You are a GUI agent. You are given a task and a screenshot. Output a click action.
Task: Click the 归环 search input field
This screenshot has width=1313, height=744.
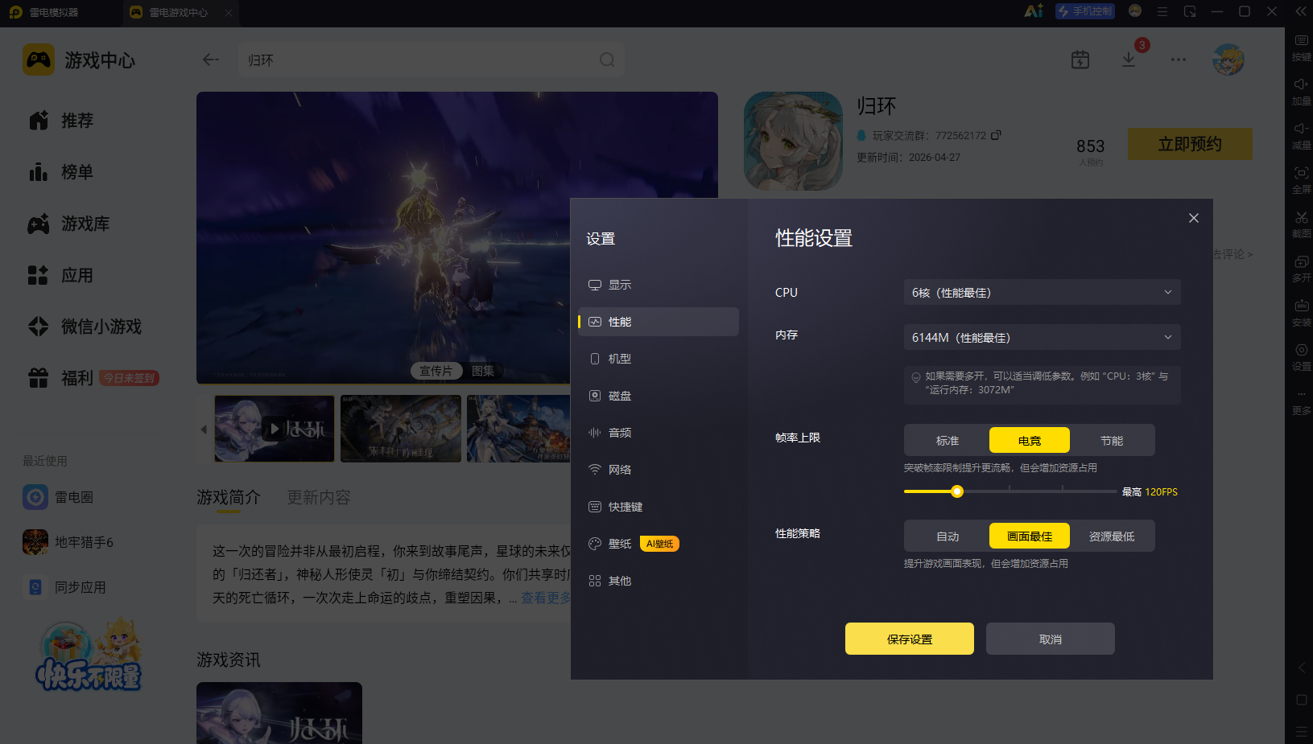(x=419, y=60)
